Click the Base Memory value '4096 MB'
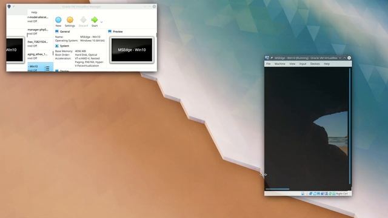The height and width of the screenshot is (218, 388). point(81,51)
